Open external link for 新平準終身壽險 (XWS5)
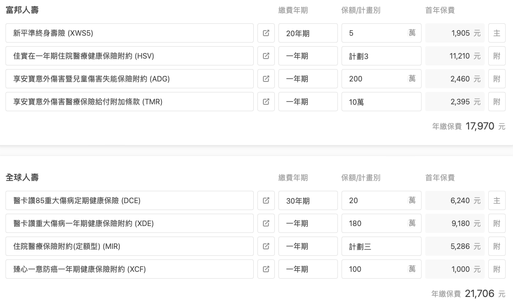Viewport: 513px width, 302px height. (266, 33)
